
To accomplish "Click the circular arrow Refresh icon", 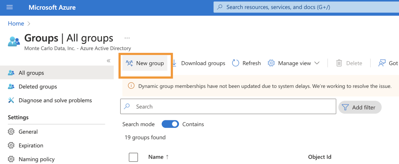I will [x=235, y=63].
